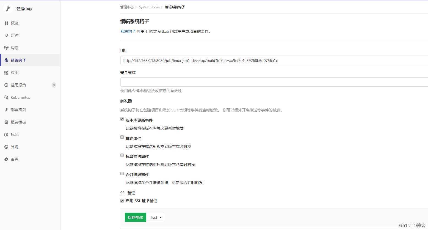
Task: Click 管理中心 sidebar header title
Action: [x=24, y=9]
